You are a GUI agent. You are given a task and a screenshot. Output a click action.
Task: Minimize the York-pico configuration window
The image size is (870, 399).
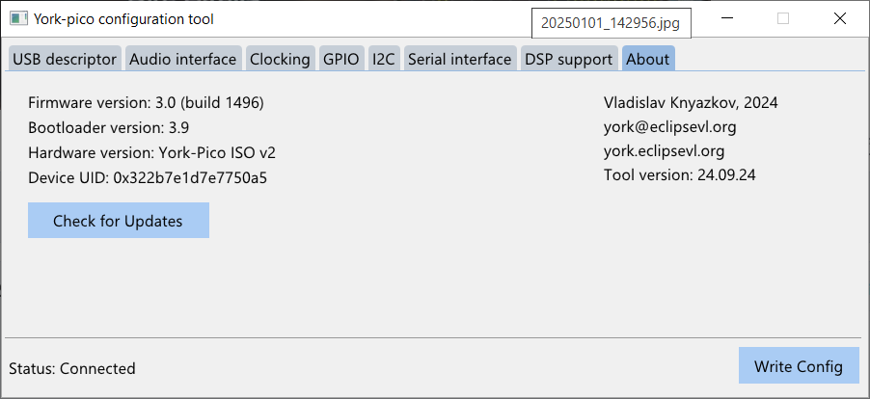(729, 19)
